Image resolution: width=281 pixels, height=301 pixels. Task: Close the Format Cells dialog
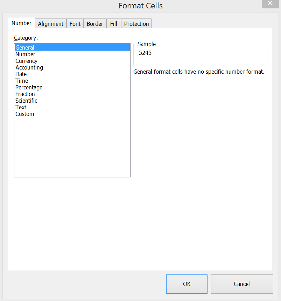(270, 3)
